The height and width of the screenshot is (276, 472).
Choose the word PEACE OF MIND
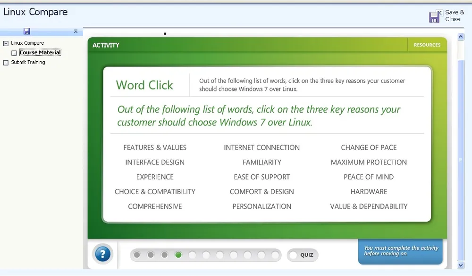pos(369,177)
